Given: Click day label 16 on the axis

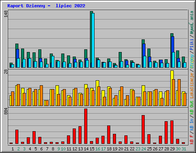Looking at the screenshot, I should [x=98, y=149].
